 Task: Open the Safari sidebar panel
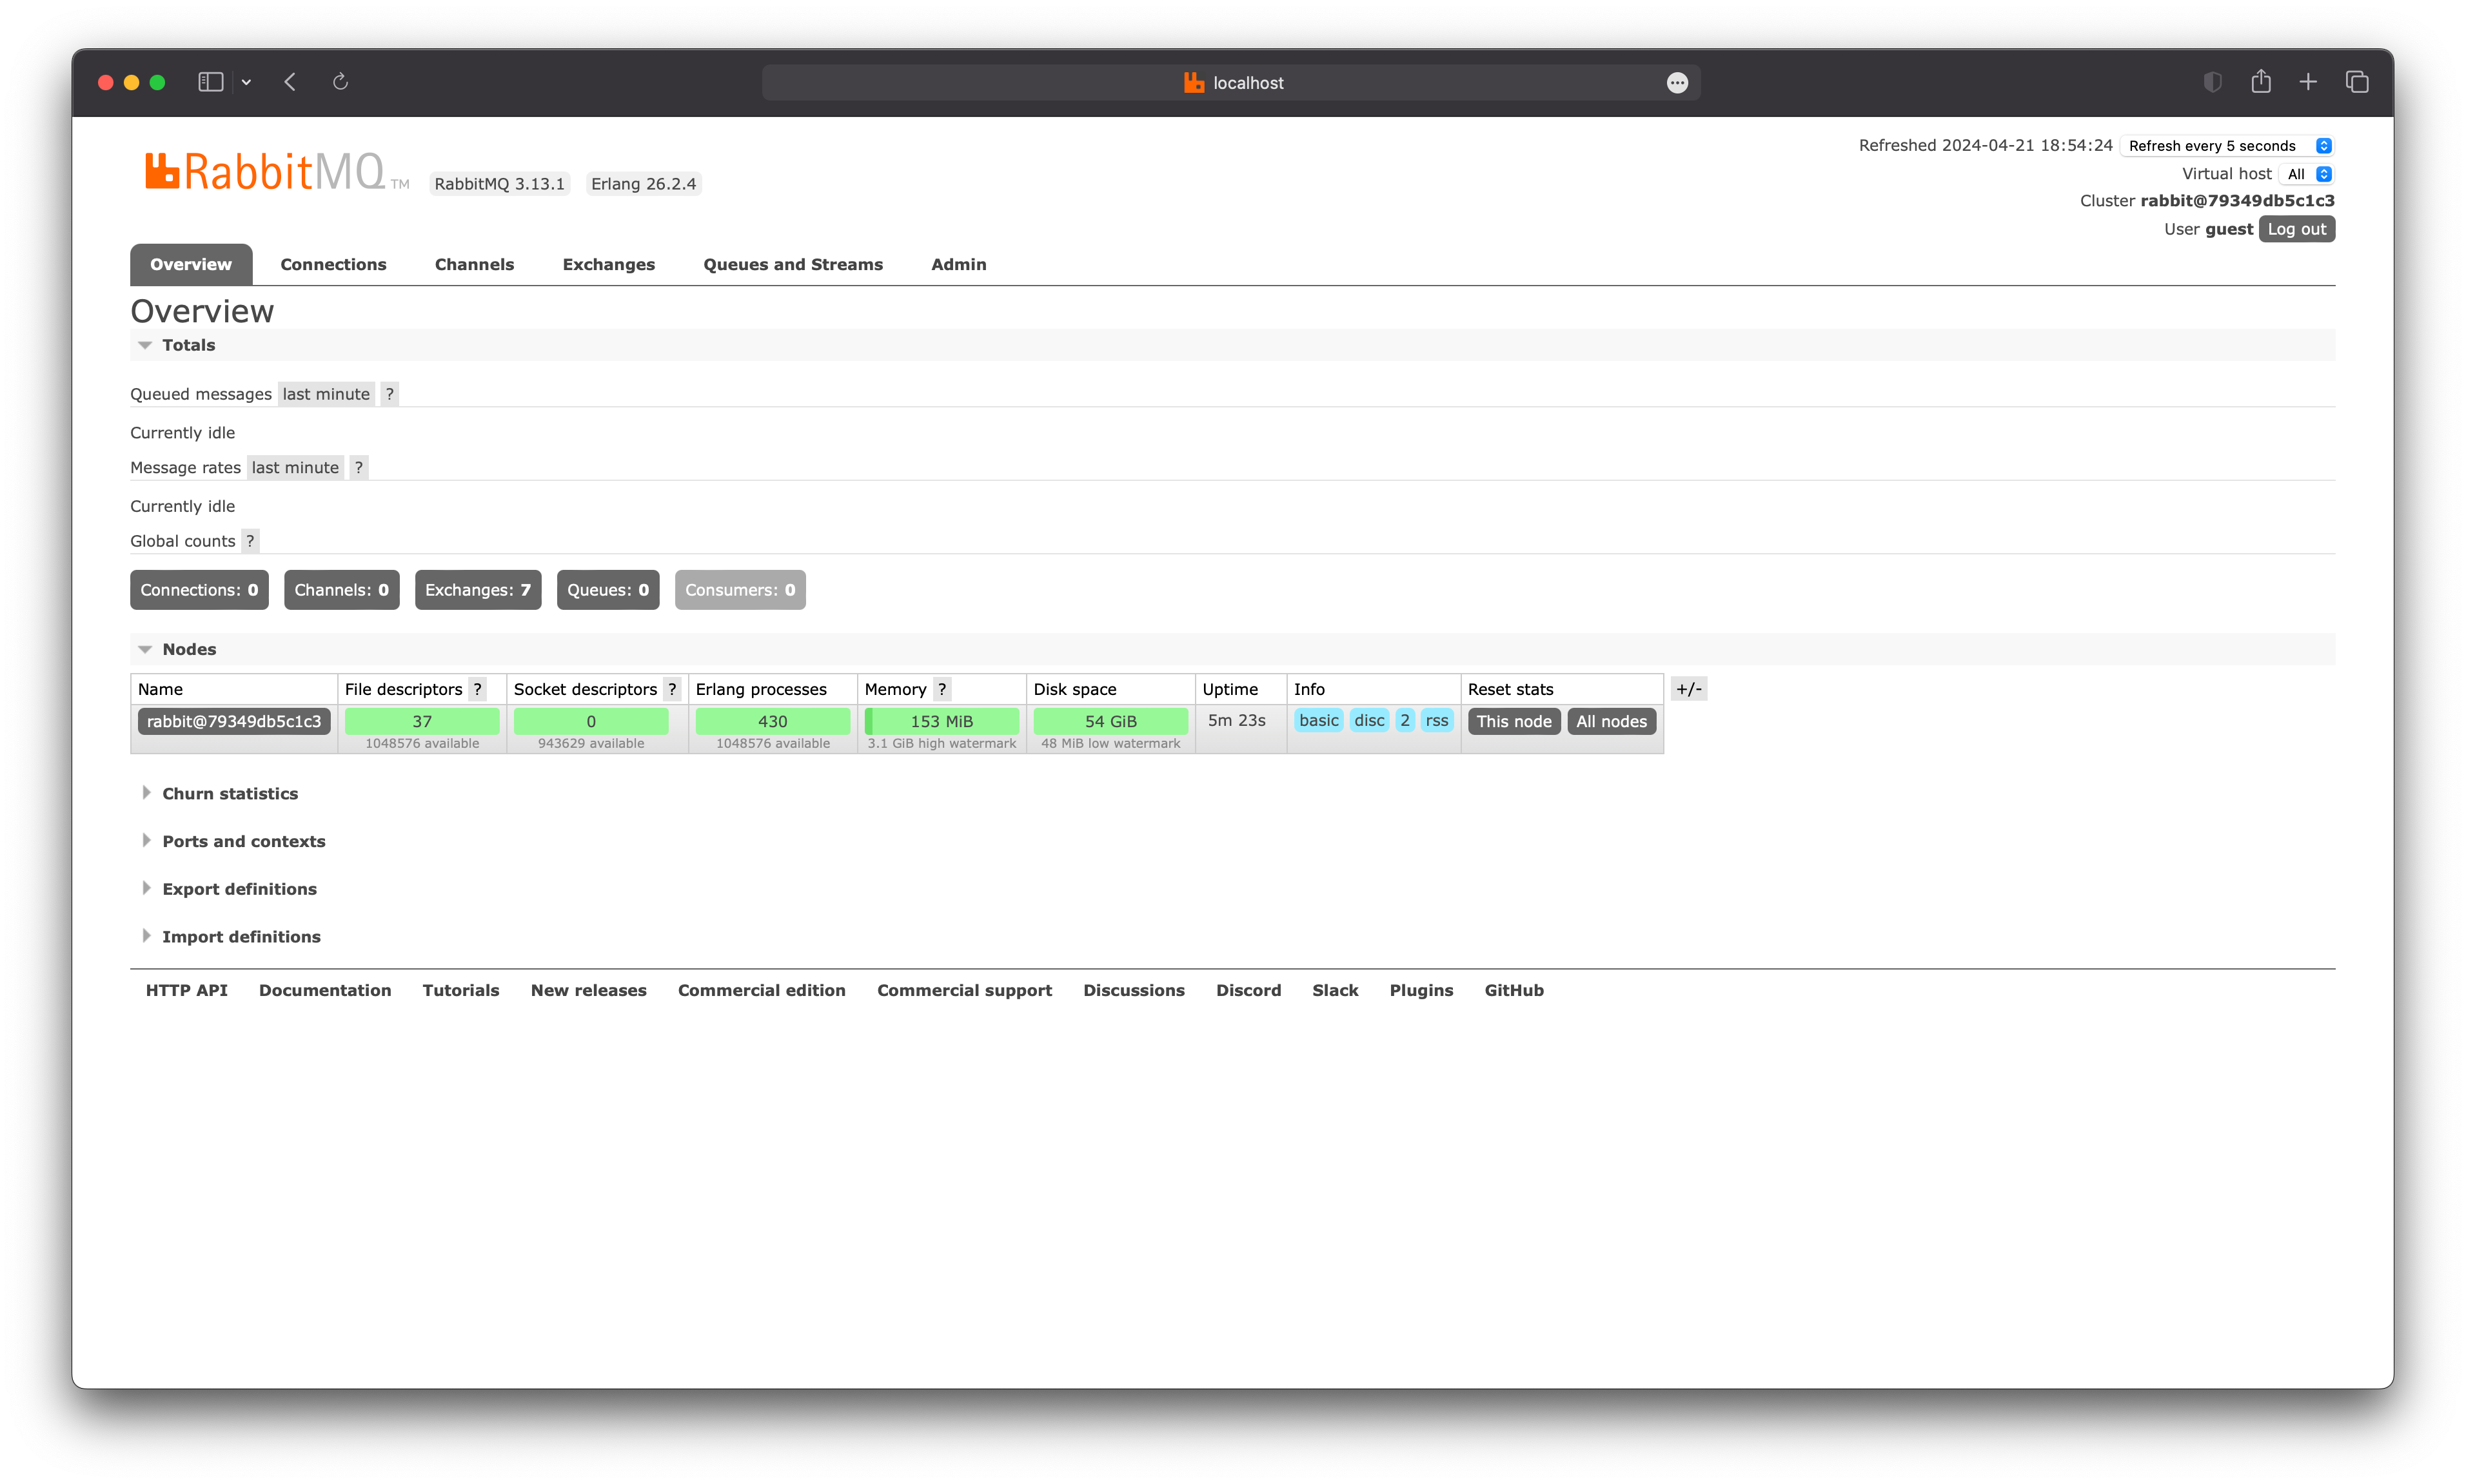tap(210, 82)
